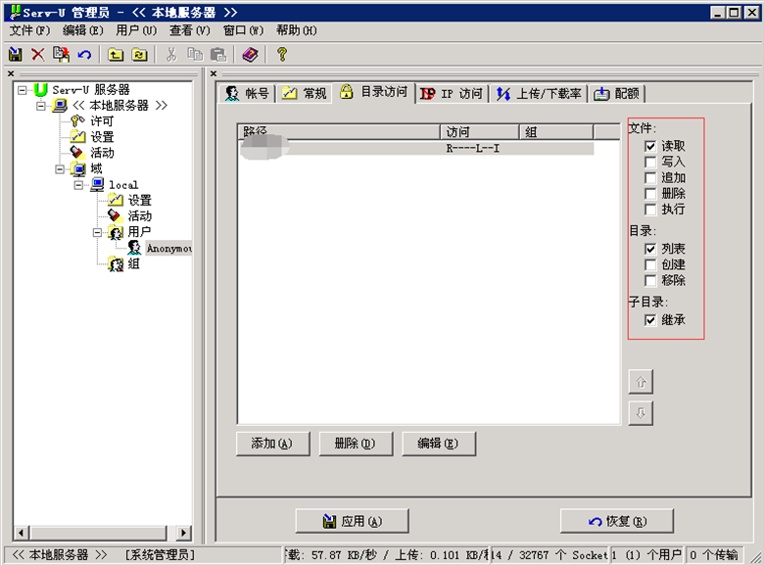This screenshot has width=764, height=565.
Task: Click the 添加(A) button
Action: click(273, 444)
